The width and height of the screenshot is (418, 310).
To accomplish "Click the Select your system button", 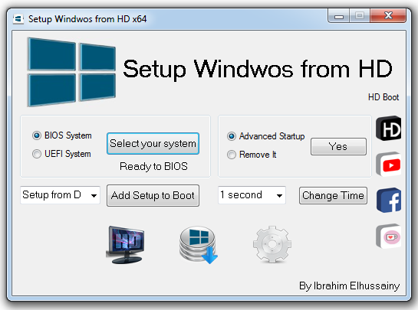I will (153, 144).
